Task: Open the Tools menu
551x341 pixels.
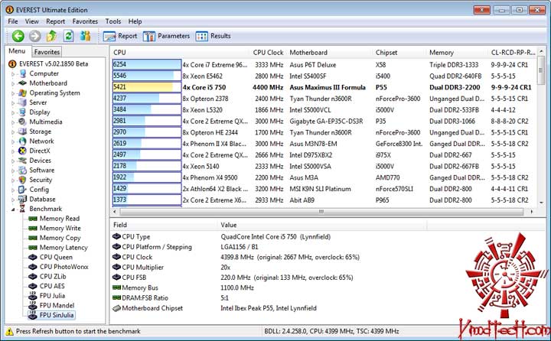Action: [113, 21]
